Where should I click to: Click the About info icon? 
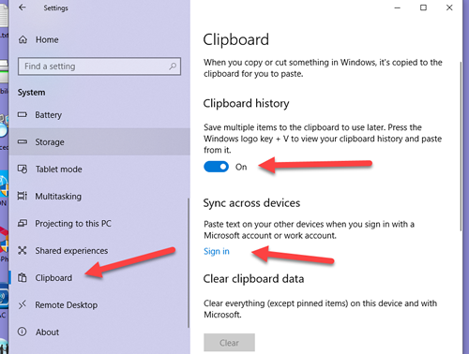pos(23,332)
